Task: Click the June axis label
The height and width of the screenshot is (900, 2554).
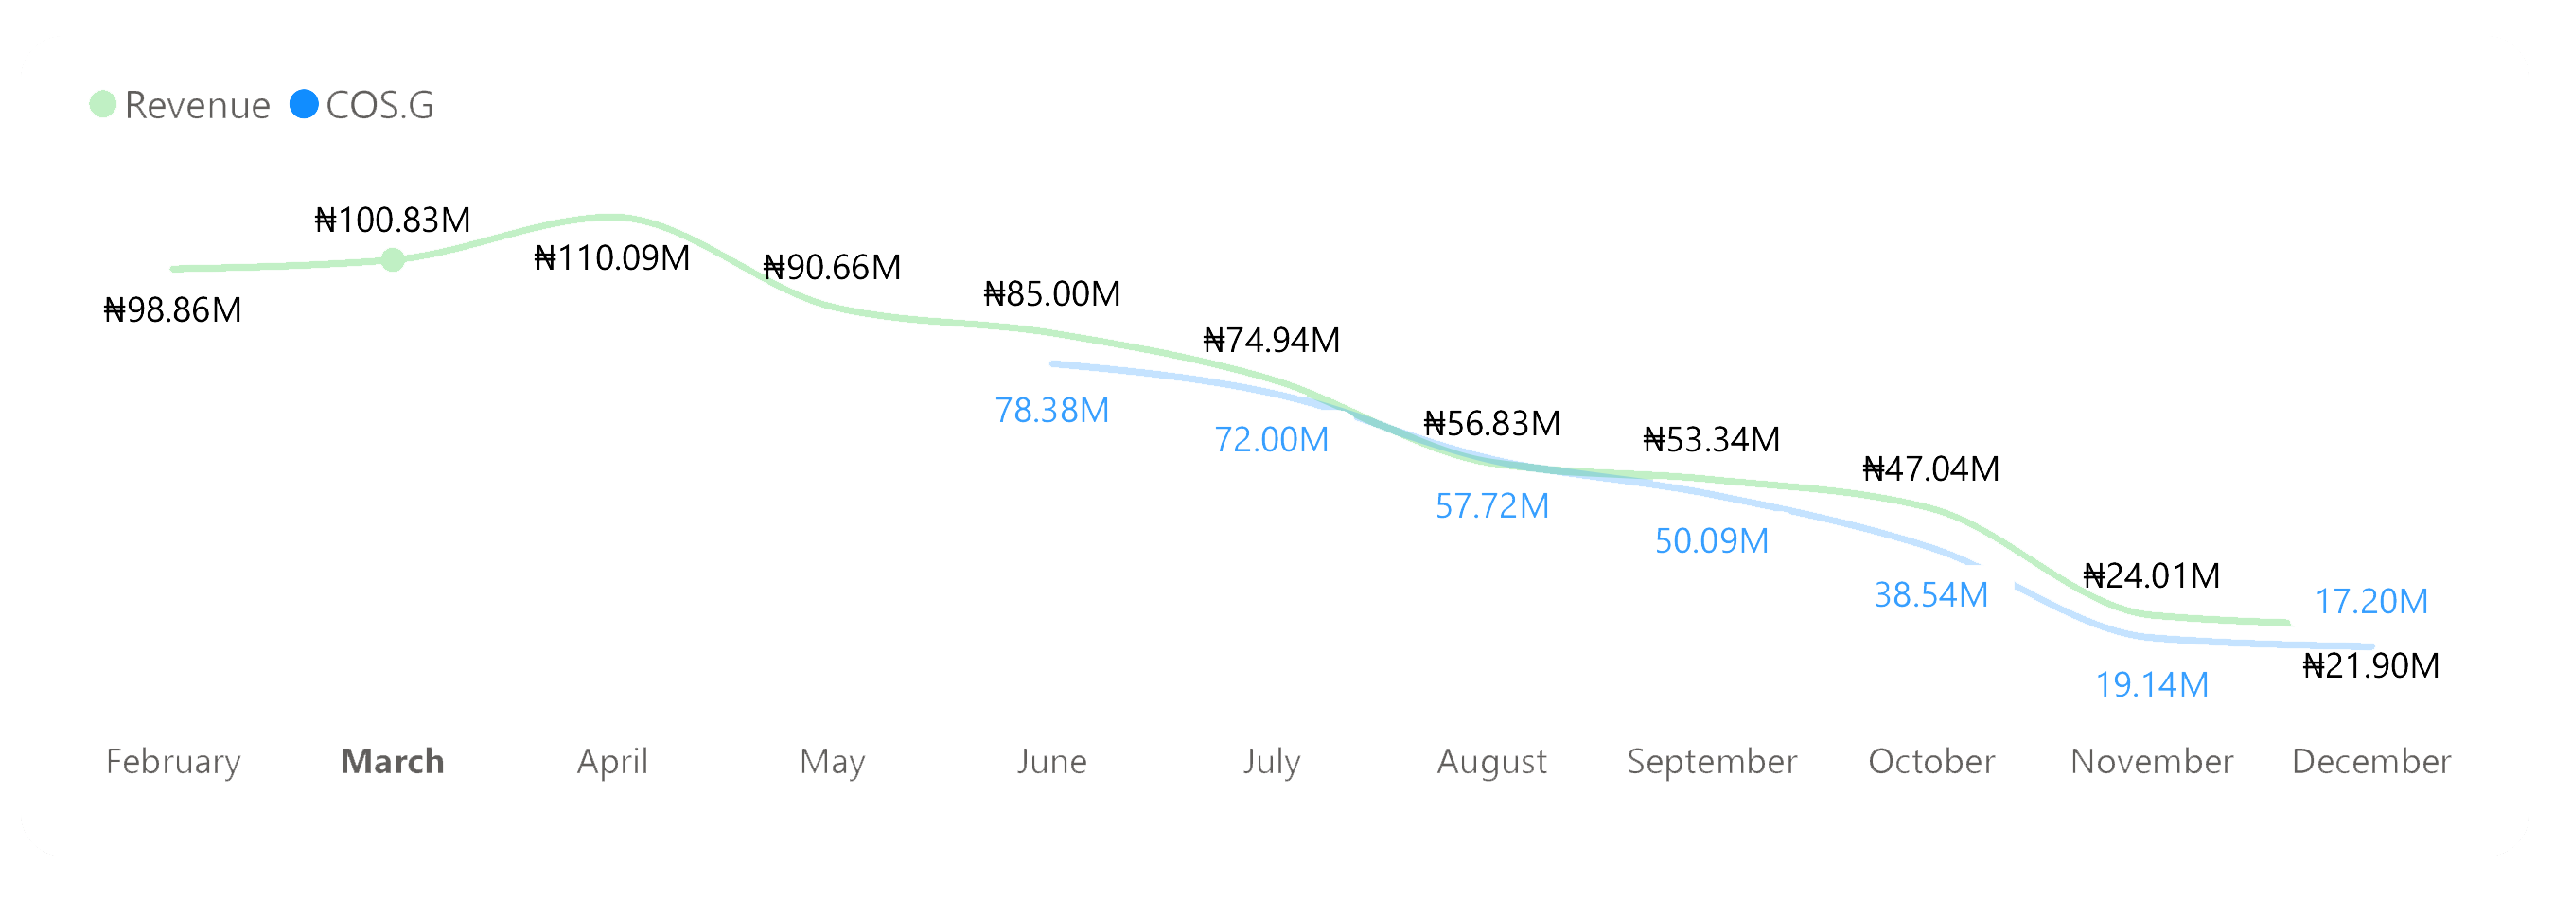Action: coord(1052,761)
